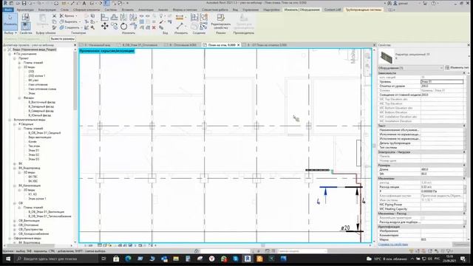Close the active floor plan view tab
This screenshot has height=266, width=473.
click(x=238, y=45)
